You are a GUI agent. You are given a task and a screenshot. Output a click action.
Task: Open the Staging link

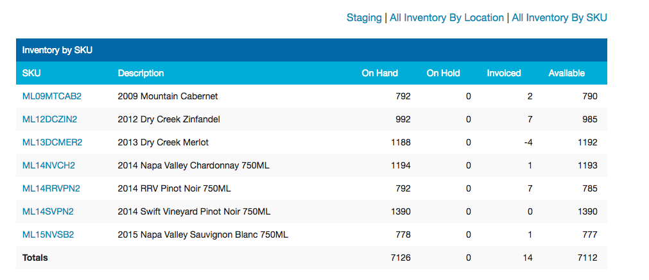(x=364, y=18)
